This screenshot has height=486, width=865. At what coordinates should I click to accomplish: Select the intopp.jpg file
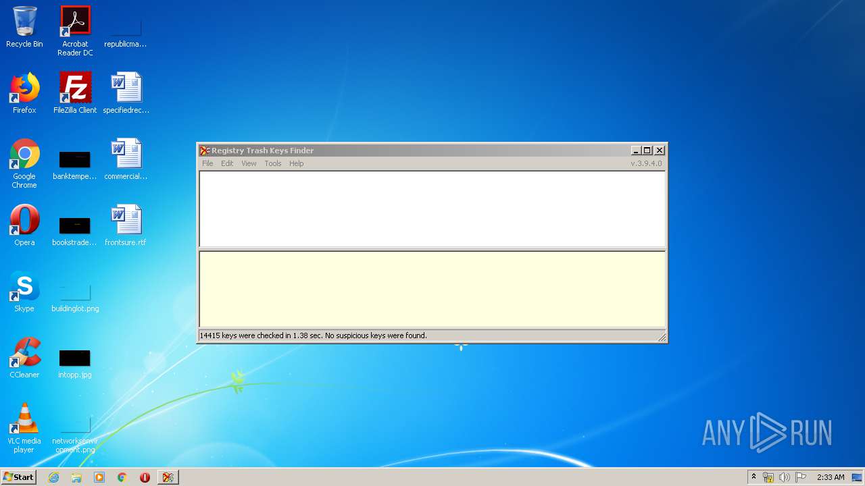tap(75, 363)
